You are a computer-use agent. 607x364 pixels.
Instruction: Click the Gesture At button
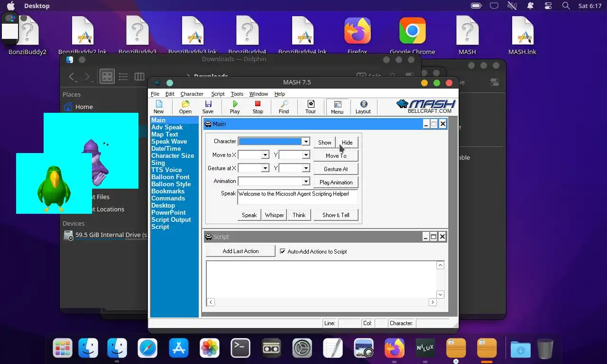[336, 169]
